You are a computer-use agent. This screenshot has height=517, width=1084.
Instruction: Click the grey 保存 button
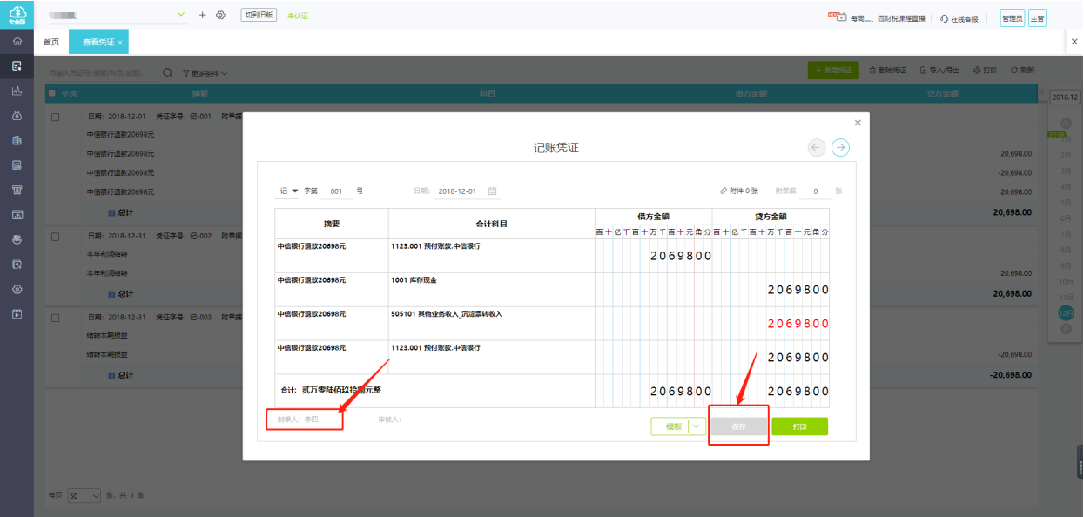coord(739,426)
